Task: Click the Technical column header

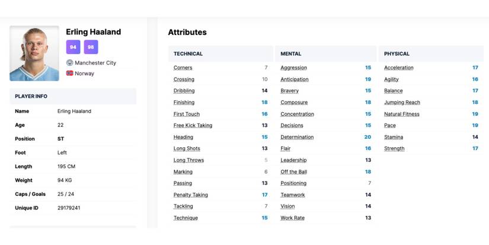Action: pos(188,54)
